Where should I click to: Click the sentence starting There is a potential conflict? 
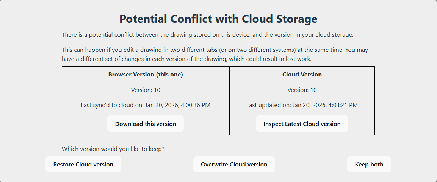[x=207, y=35]
